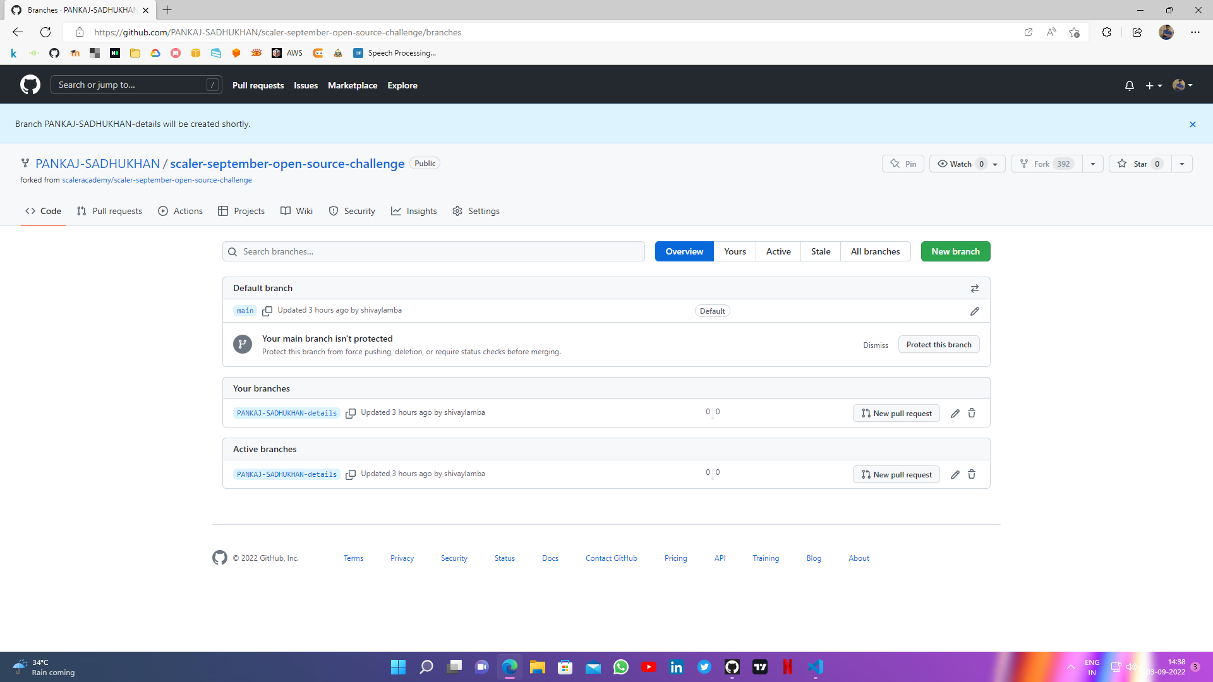Copy the main branch name using copy icon

[267, 311]
